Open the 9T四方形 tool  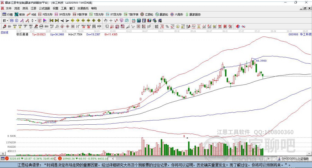click(x=114, y=15)
